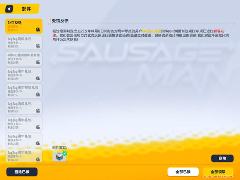
Task: Open TapTap周年礼包 mail sent 04-13
Action: pyautogui.click(x=24, y=124)
